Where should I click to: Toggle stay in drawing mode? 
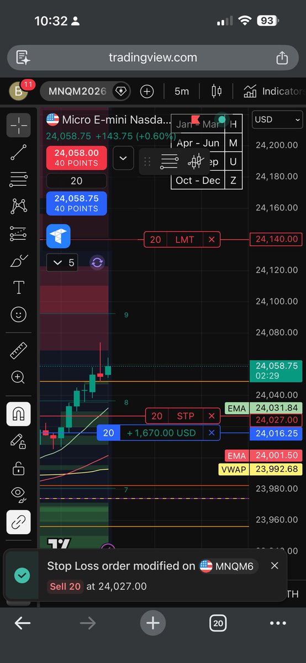click(18, 440)
